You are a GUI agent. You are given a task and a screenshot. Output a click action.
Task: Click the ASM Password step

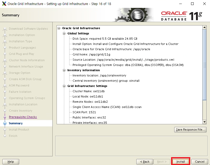(x=19, y=85)
